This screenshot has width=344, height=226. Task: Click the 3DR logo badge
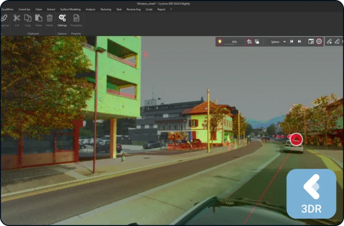pos(311,194)
